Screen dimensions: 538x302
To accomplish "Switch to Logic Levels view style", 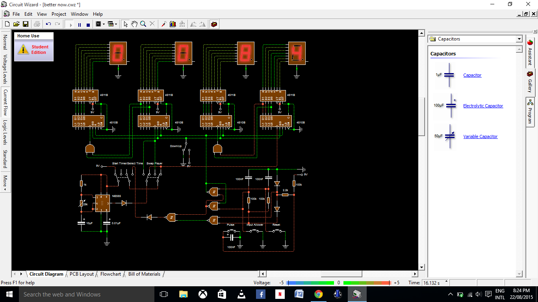I will [5, 133].
